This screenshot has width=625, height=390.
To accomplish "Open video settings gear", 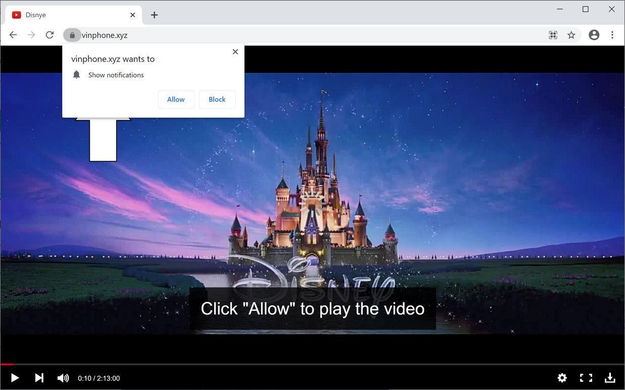I will point(562,378).
